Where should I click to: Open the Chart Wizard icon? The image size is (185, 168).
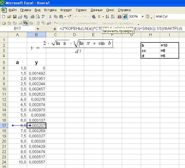click(119, 17)
